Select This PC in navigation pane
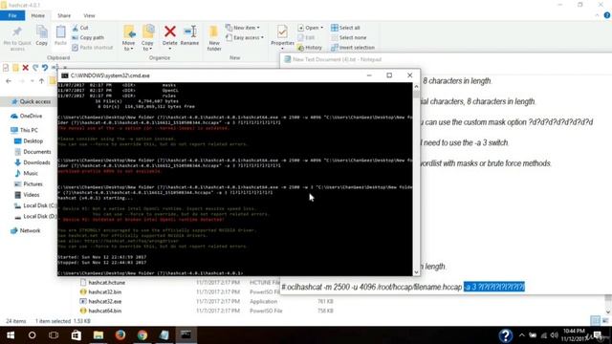Screen dimensions: 612x344 coord(24,130)
